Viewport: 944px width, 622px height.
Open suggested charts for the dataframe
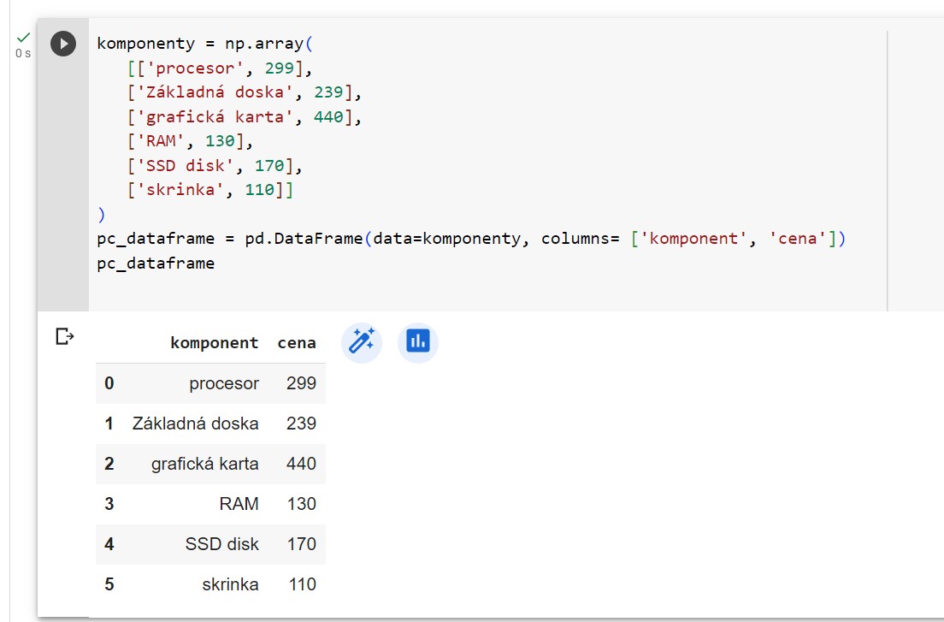pyautogui.click(x=418, y=341)
